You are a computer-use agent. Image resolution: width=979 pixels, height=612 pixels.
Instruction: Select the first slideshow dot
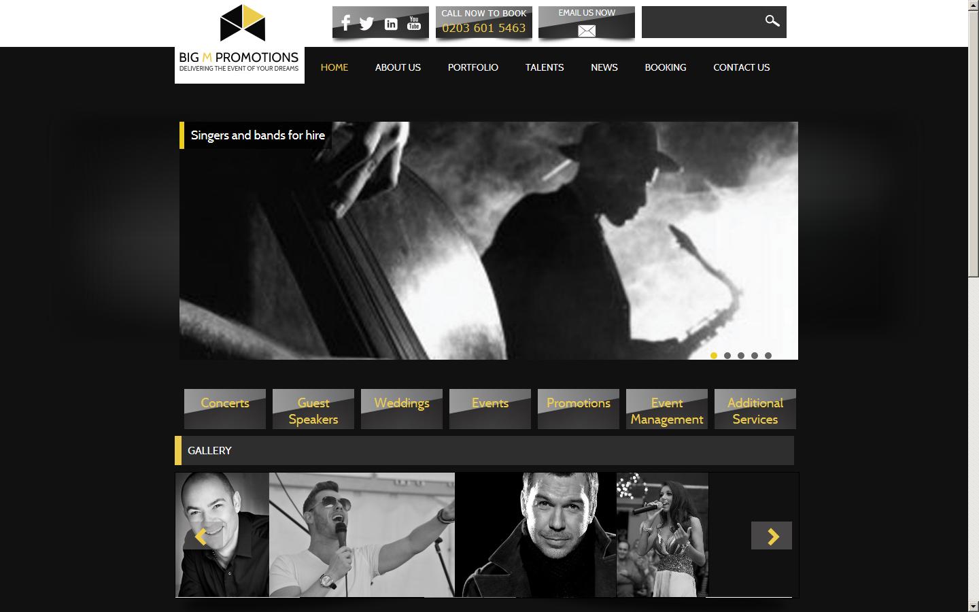[x=714, y=356]
